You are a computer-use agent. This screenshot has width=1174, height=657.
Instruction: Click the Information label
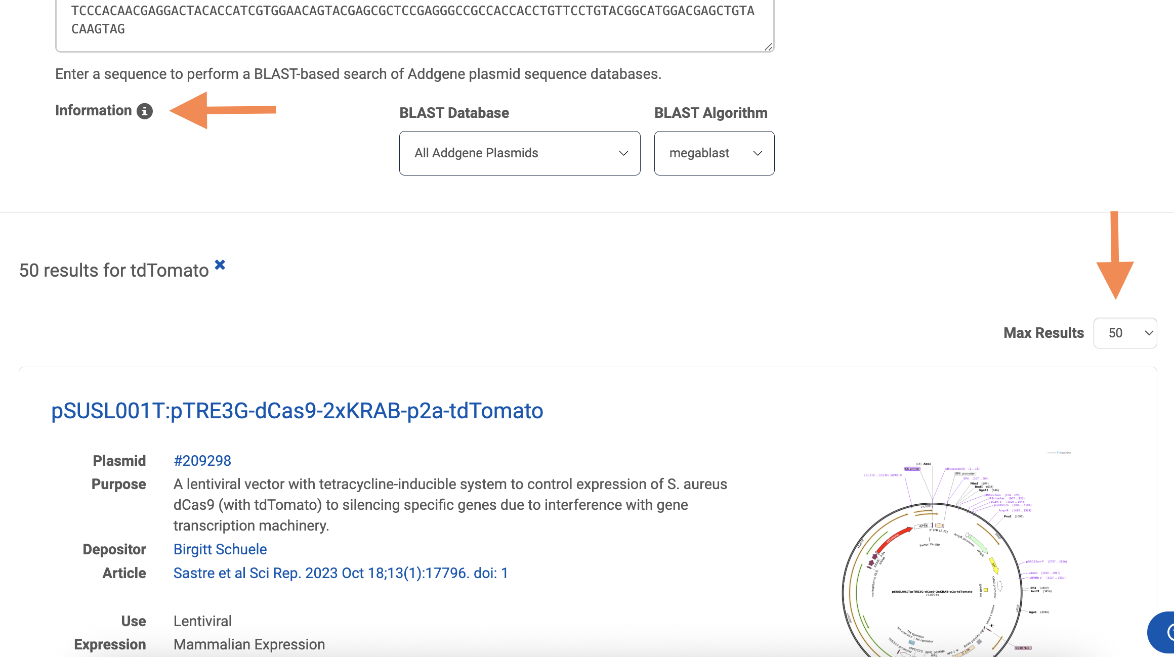click(93, 110)
